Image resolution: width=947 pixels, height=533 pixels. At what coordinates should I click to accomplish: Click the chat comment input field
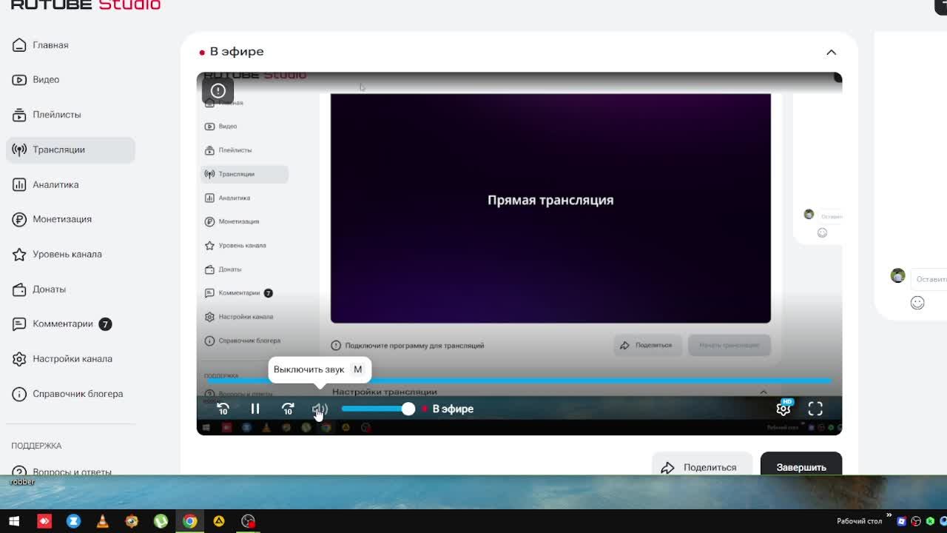point(929,279)
